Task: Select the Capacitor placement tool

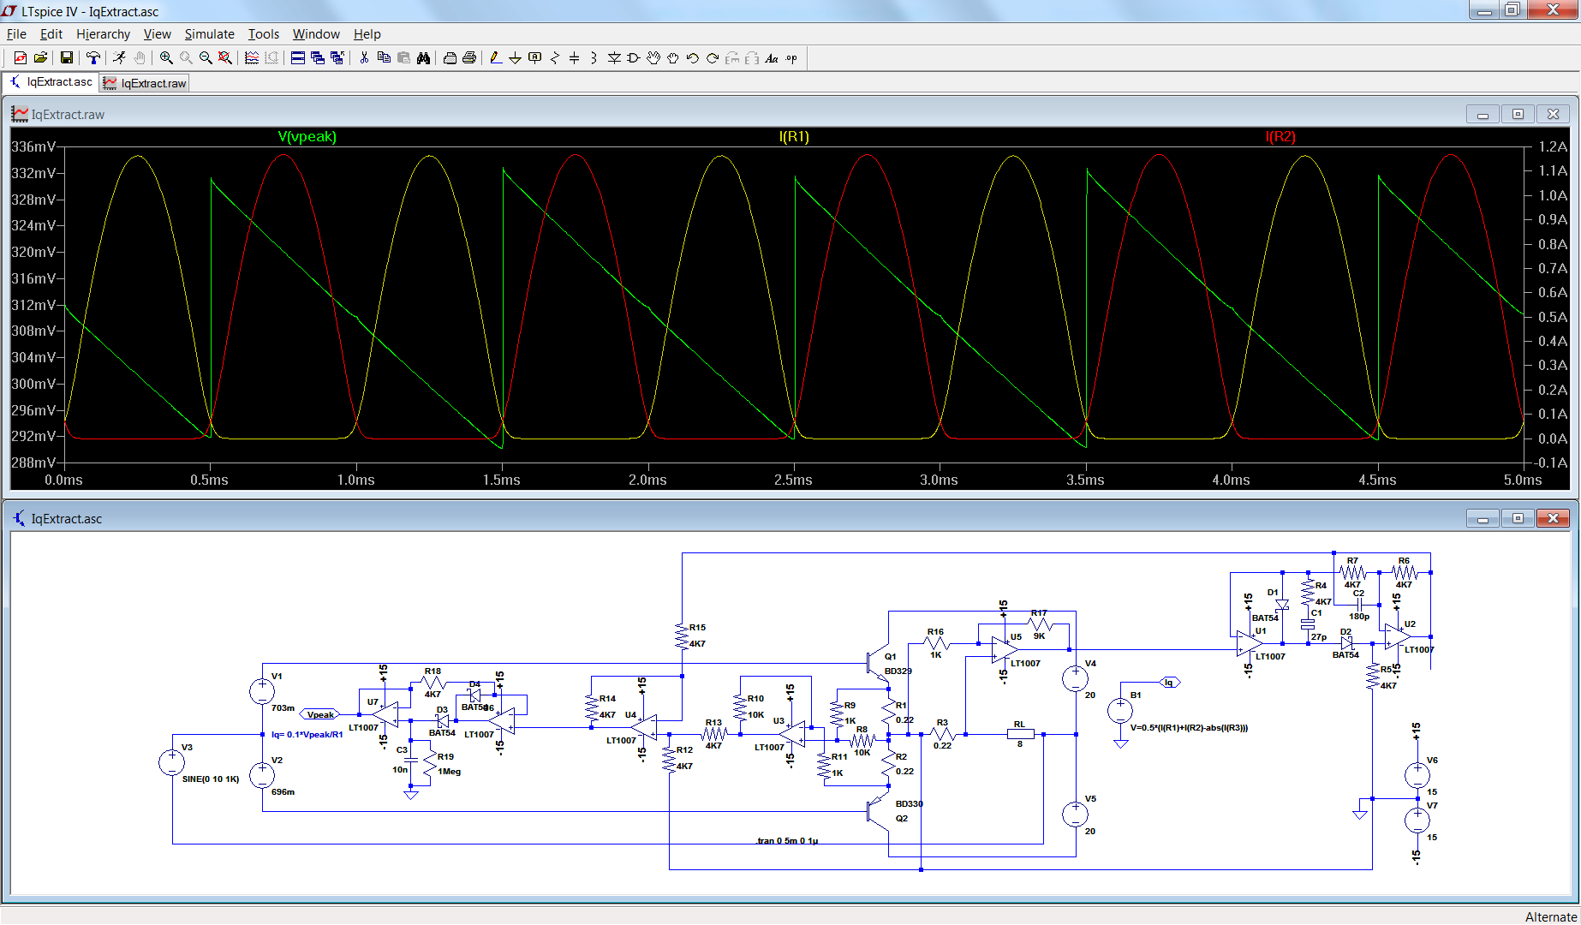Action: [x=574, y=57]
